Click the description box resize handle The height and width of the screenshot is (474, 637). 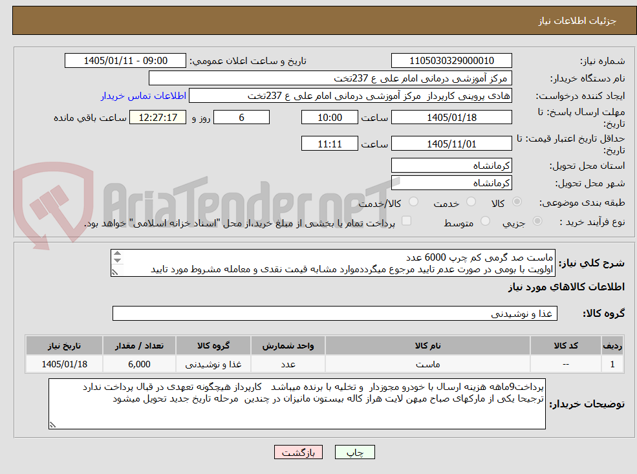[x=115, y=272]
